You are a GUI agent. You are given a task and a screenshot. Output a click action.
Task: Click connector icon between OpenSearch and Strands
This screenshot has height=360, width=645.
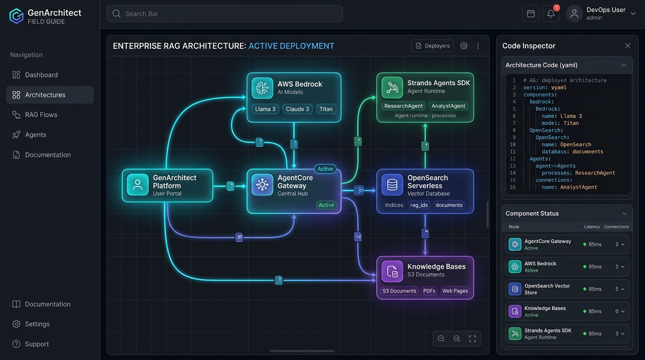[425, 146]
